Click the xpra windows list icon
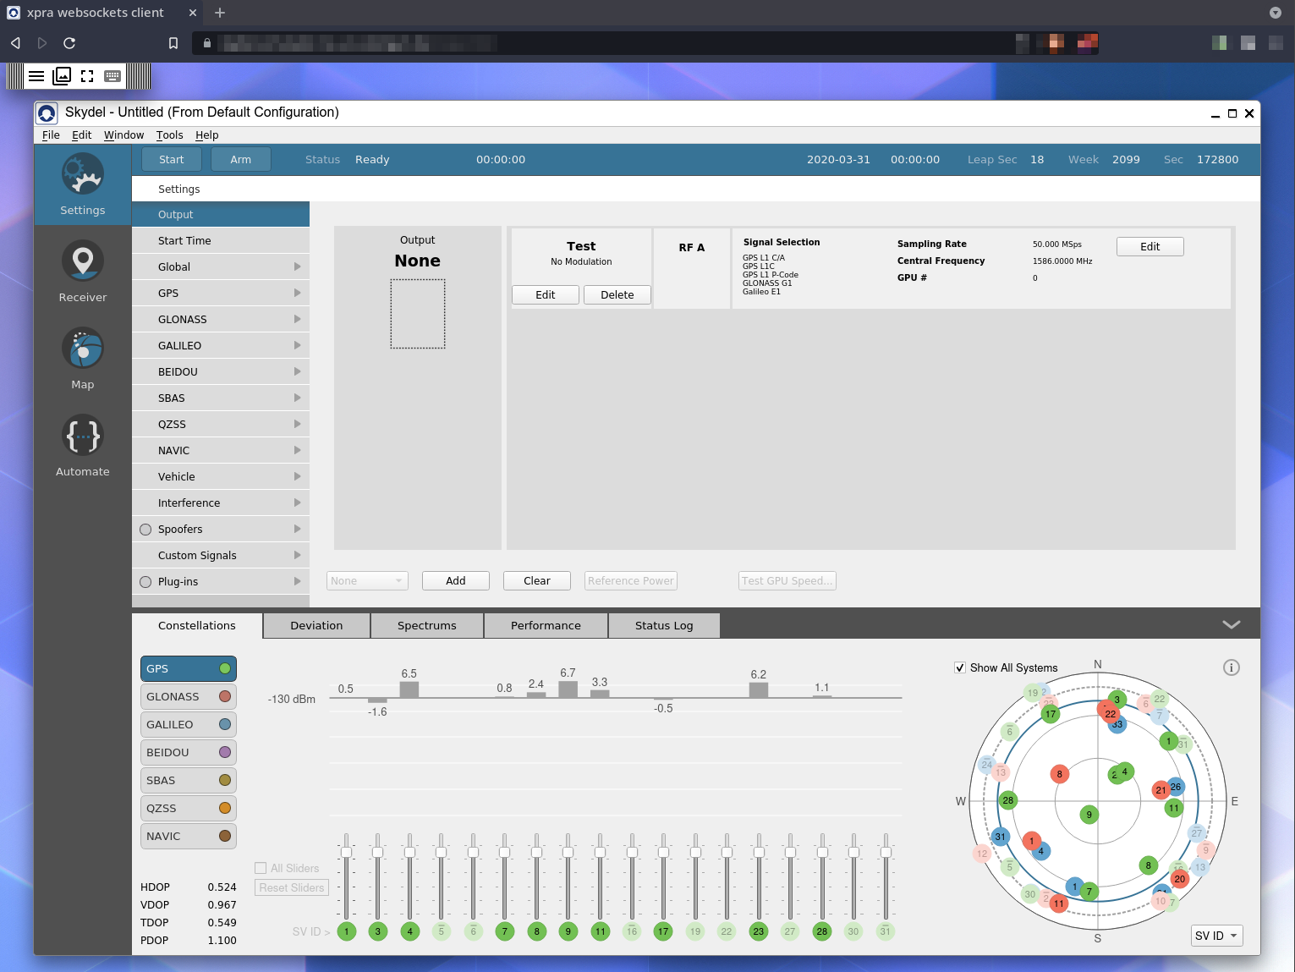 tap(62, 76)
